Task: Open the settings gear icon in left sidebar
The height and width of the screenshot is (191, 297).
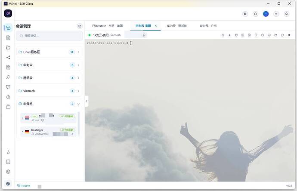Action: coord(8,172)
